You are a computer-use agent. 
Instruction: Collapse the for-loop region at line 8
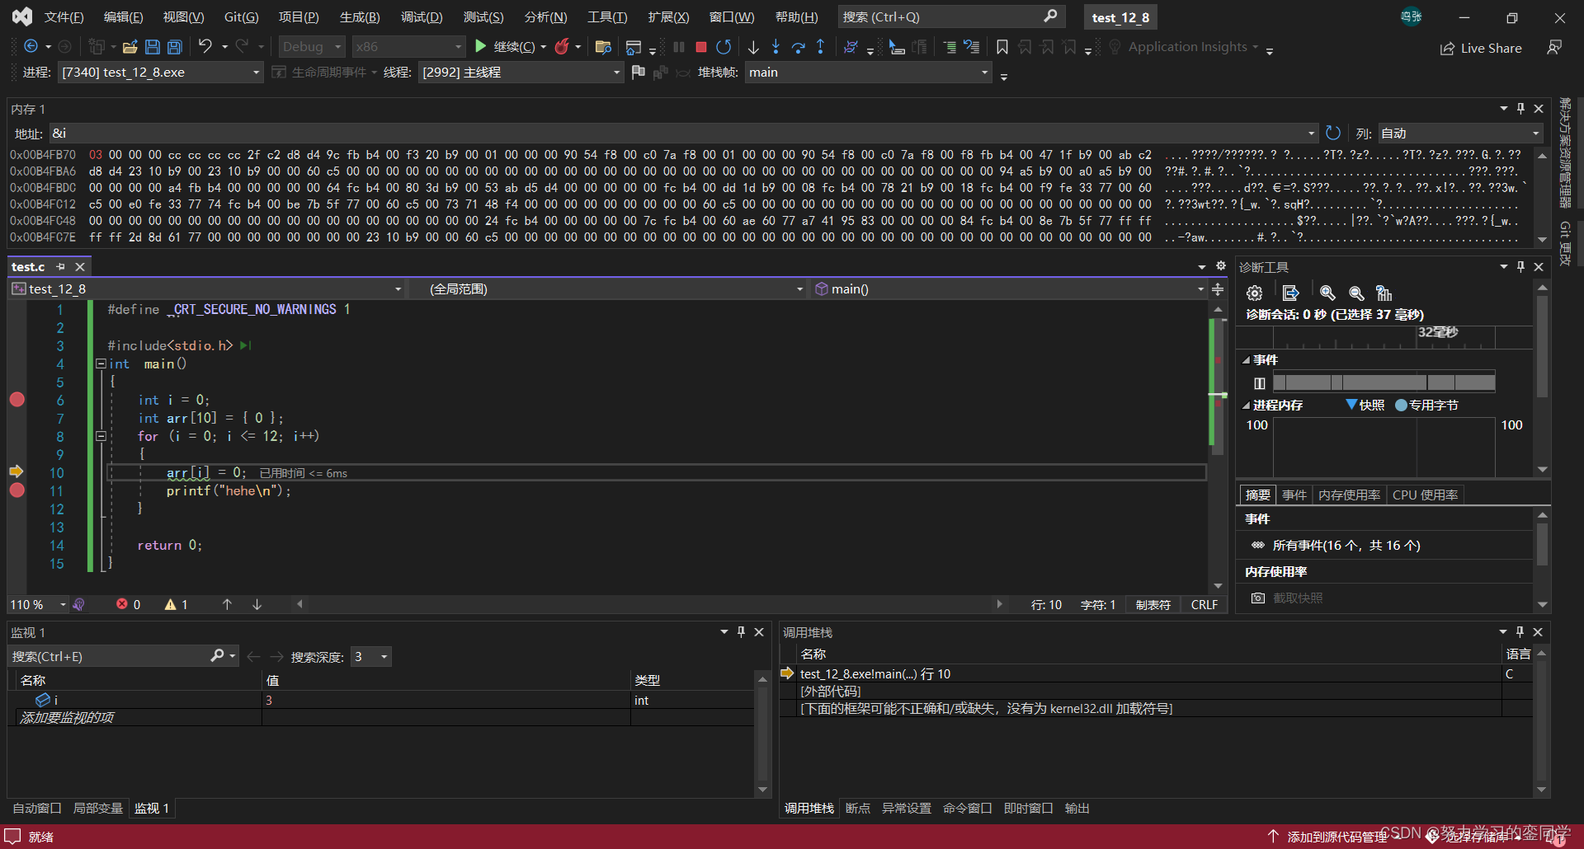(x=101, y=436)
